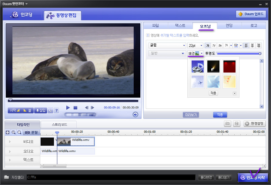
Task: Click the 미리보기 preview button
Action: 191,115
